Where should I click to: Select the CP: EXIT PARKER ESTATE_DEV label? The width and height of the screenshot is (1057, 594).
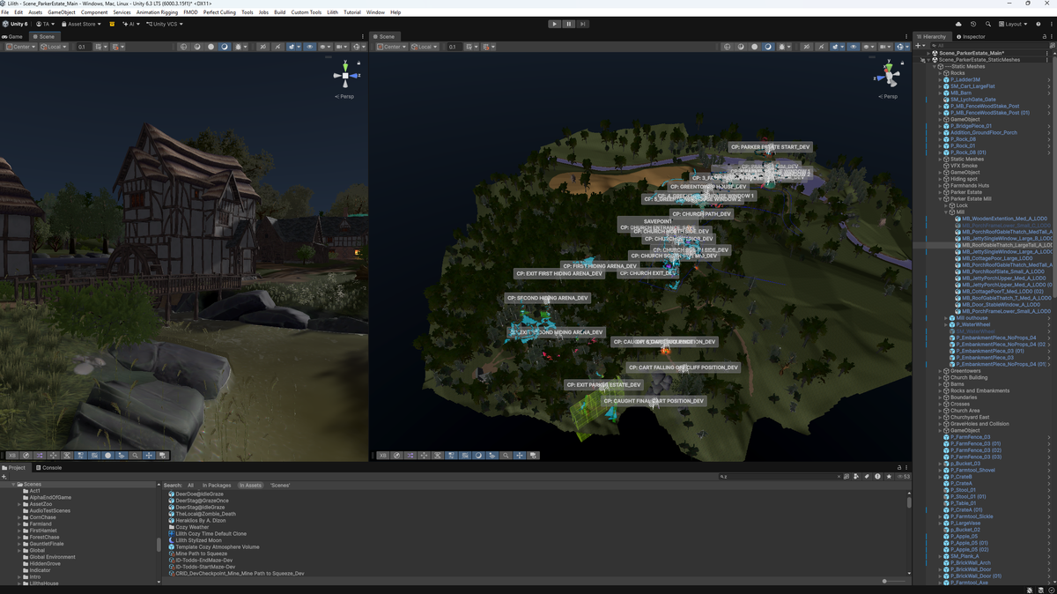pos(604,385)
